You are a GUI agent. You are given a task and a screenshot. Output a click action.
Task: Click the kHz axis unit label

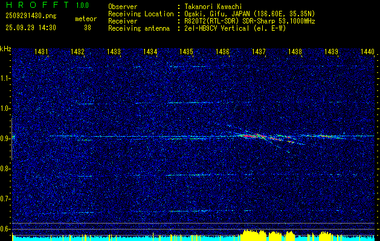click(5, 49)
